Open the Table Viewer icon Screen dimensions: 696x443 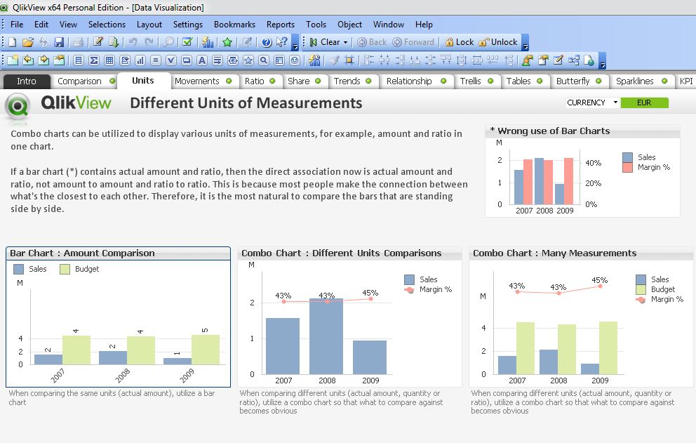574,60
